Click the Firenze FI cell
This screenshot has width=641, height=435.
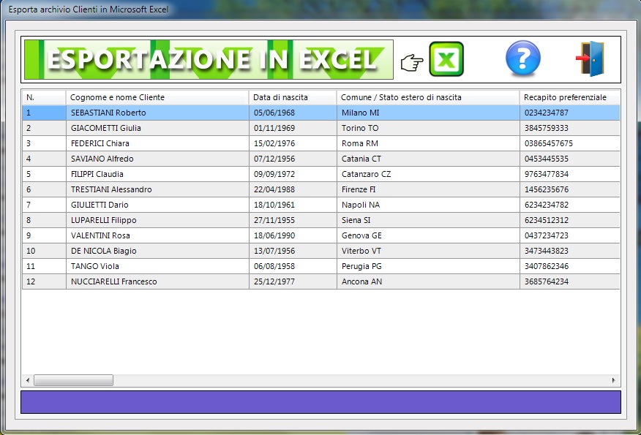(428, 189)
